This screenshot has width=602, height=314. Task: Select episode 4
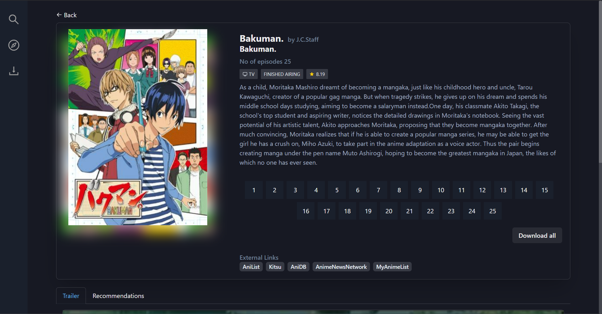click(x=316, y=190)
